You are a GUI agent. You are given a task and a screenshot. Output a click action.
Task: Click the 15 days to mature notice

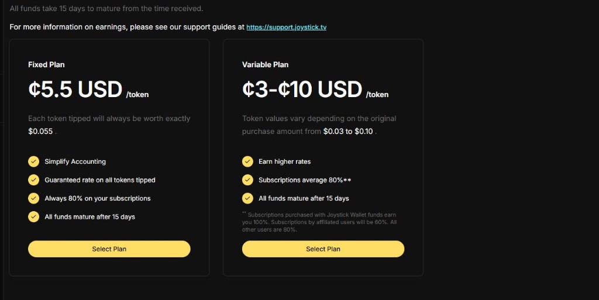[x=106, y=8]
